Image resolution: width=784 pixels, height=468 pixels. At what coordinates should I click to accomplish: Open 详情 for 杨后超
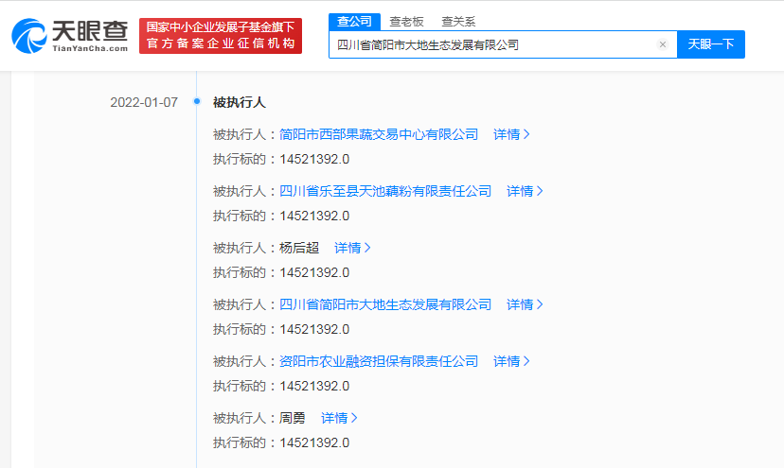click(x=352, y=248)
